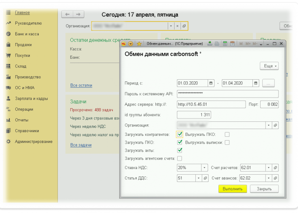Viewport: 298px width, 213px height.
Task: Click the Адрес сервера input field
Action: (211, 104)
